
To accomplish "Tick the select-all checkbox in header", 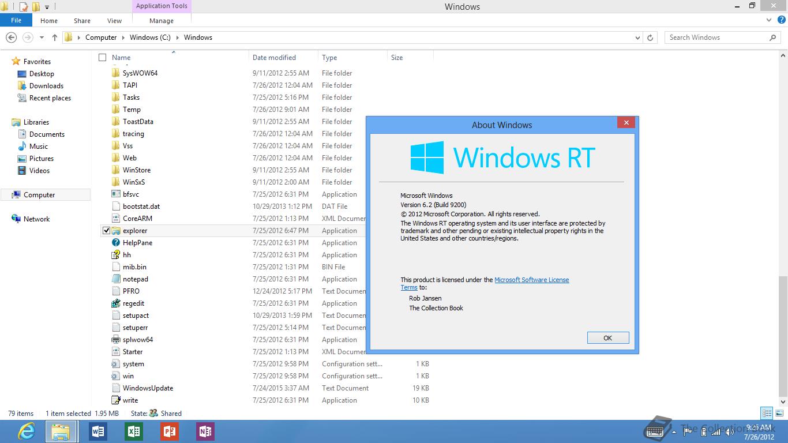I will [x=103, y=58].
